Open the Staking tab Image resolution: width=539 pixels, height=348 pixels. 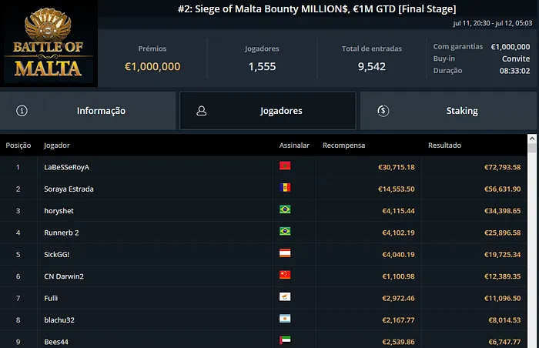(x=449, y=111)
